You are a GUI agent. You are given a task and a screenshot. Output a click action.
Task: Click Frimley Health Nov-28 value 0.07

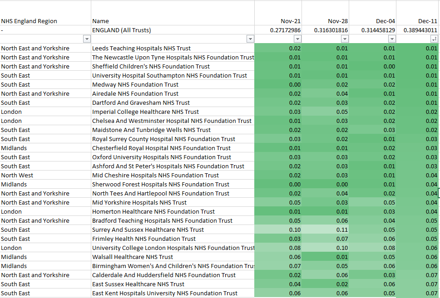(x=326, y=239)
